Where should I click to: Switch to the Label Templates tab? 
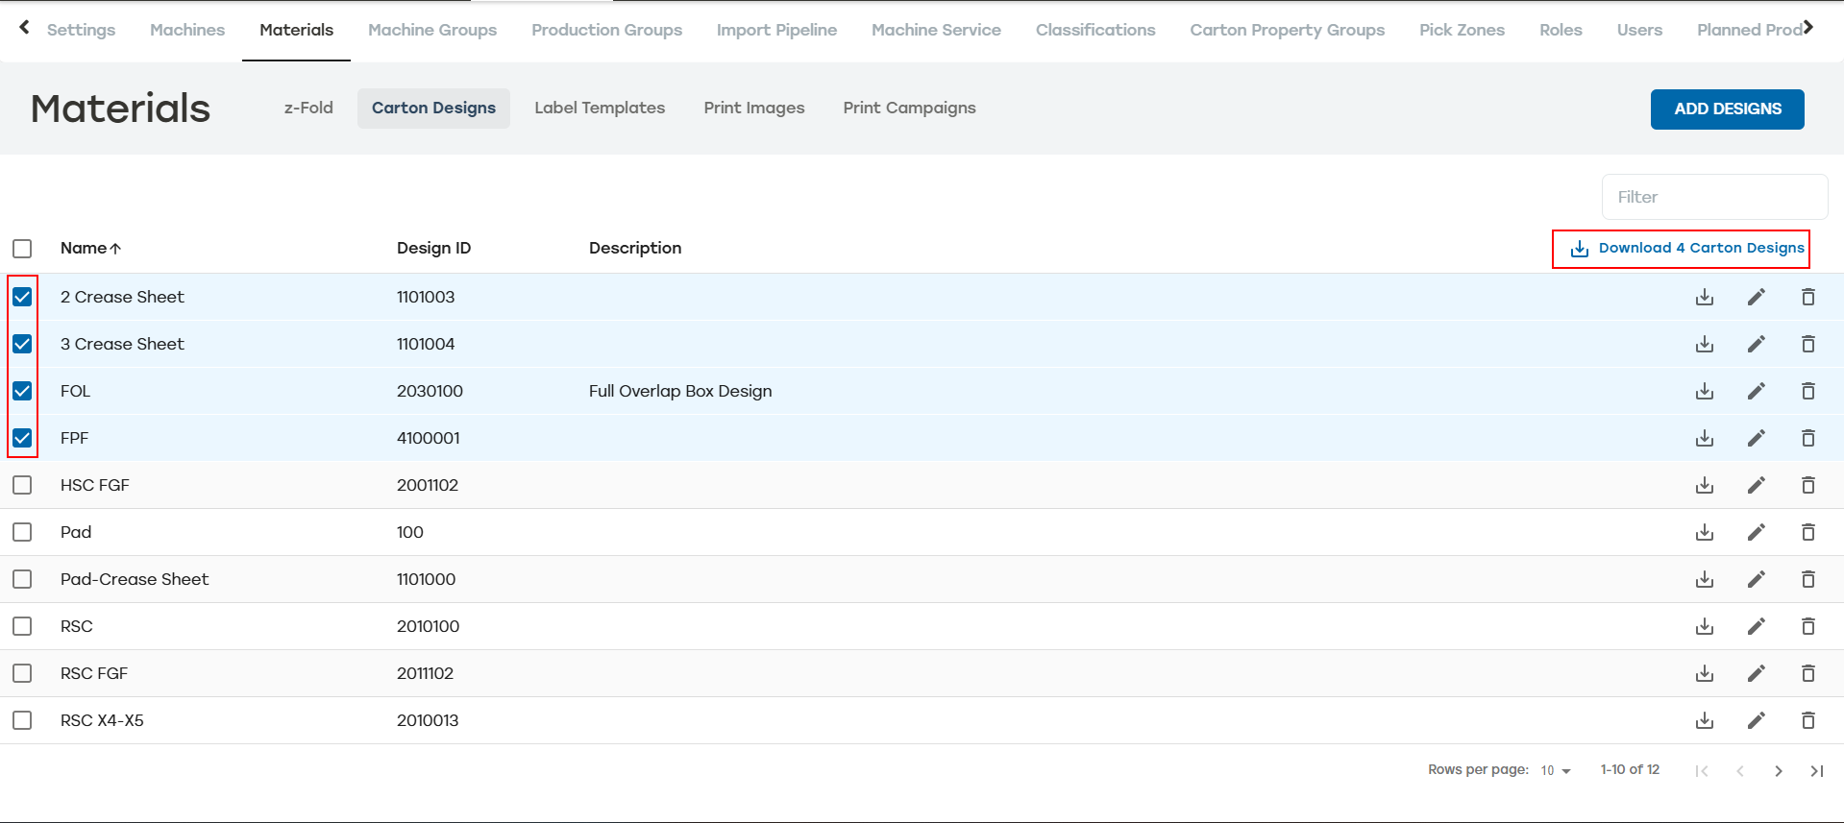click(600, 108)
